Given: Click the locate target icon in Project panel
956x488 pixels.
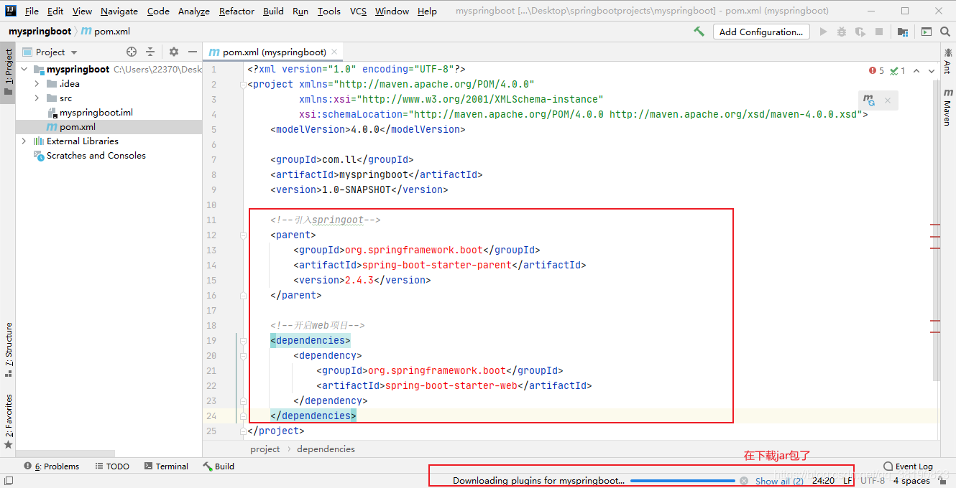Looking at the screenshot, I should pyautogui.click(x=132, y=52).
